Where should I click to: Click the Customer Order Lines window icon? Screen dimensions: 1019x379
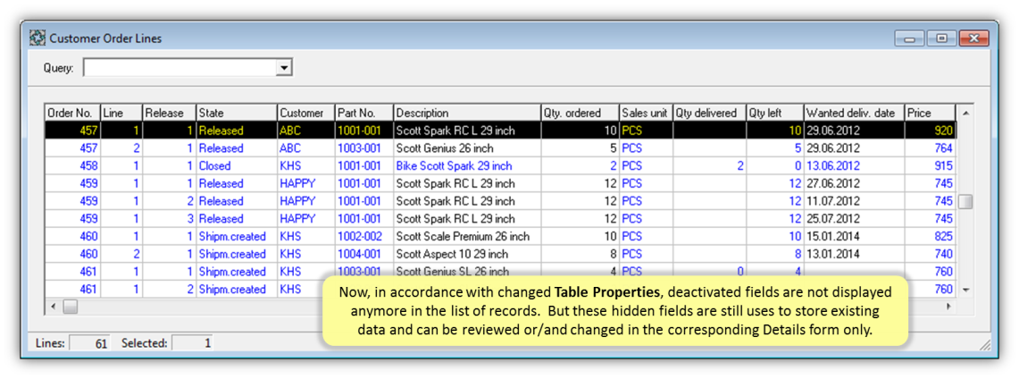pos(38,38)
